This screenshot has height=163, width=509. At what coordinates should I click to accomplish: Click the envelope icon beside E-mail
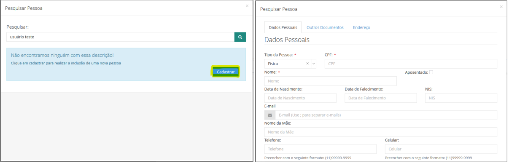[270, 115]
